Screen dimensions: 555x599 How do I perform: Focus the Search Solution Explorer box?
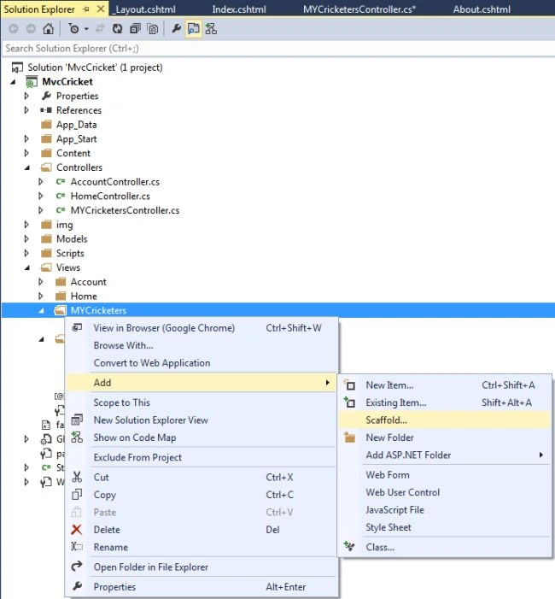point(278,49)
